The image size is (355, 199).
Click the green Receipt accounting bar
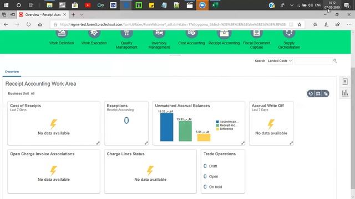(x=185, y=131)
